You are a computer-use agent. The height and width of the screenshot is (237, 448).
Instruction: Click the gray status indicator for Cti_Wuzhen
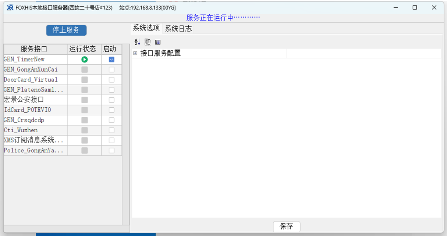tap(84, 130)
